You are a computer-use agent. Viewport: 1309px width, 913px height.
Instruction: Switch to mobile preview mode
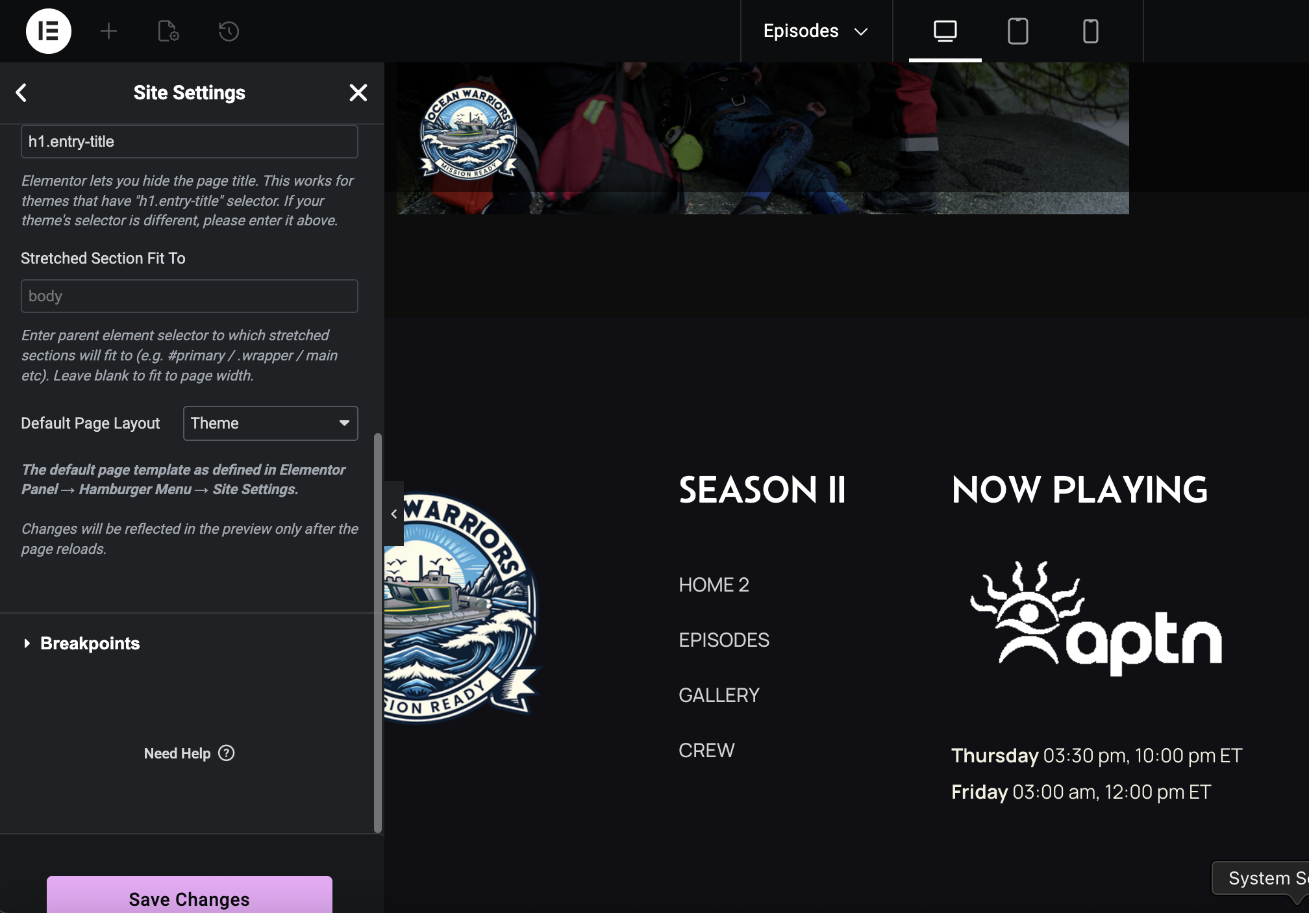[x=1090, y=31]
